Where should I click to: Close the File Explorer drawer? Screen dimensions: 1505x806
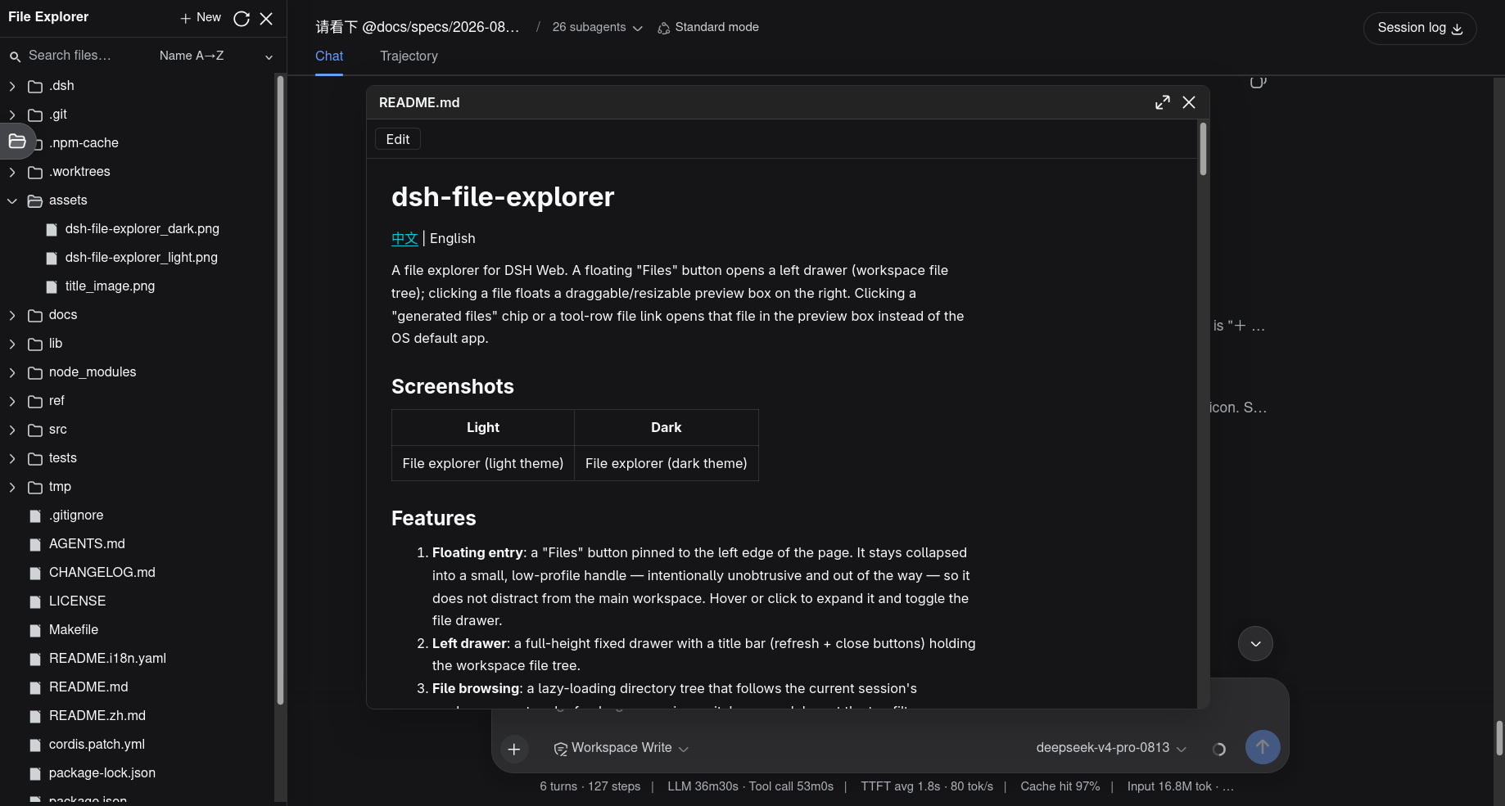point(266,18)
